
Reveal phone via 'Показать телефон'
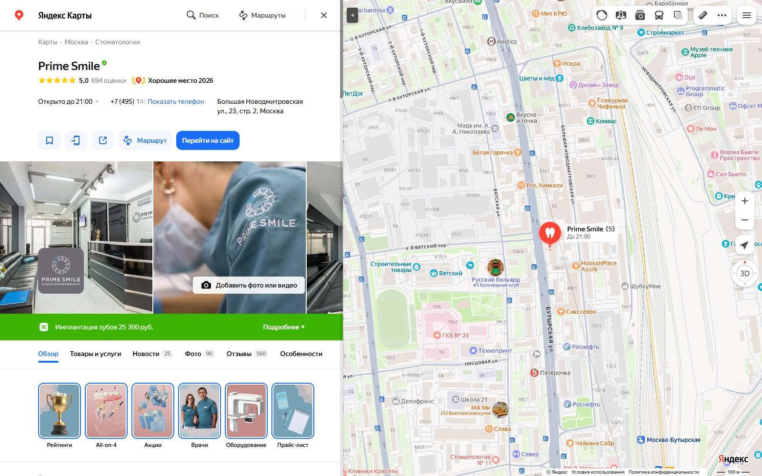click(176, 101)
